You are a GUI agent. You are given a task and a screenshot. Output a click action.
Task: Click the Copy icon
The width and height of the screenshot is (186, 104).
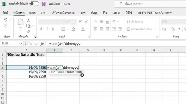[x=28, y=26]
